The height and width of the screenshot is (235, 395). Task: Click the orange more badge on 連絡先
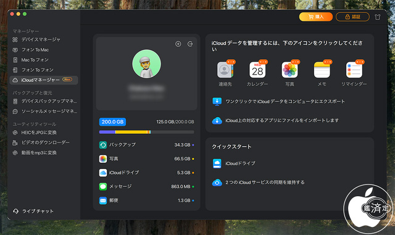231,62
